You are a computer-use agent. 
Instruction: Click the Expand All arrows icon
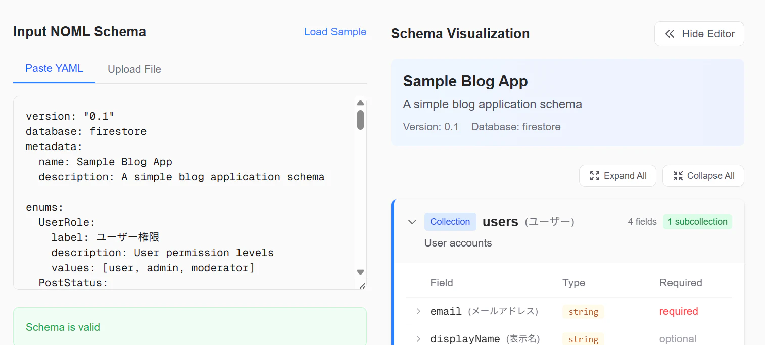tap(595, 176)
